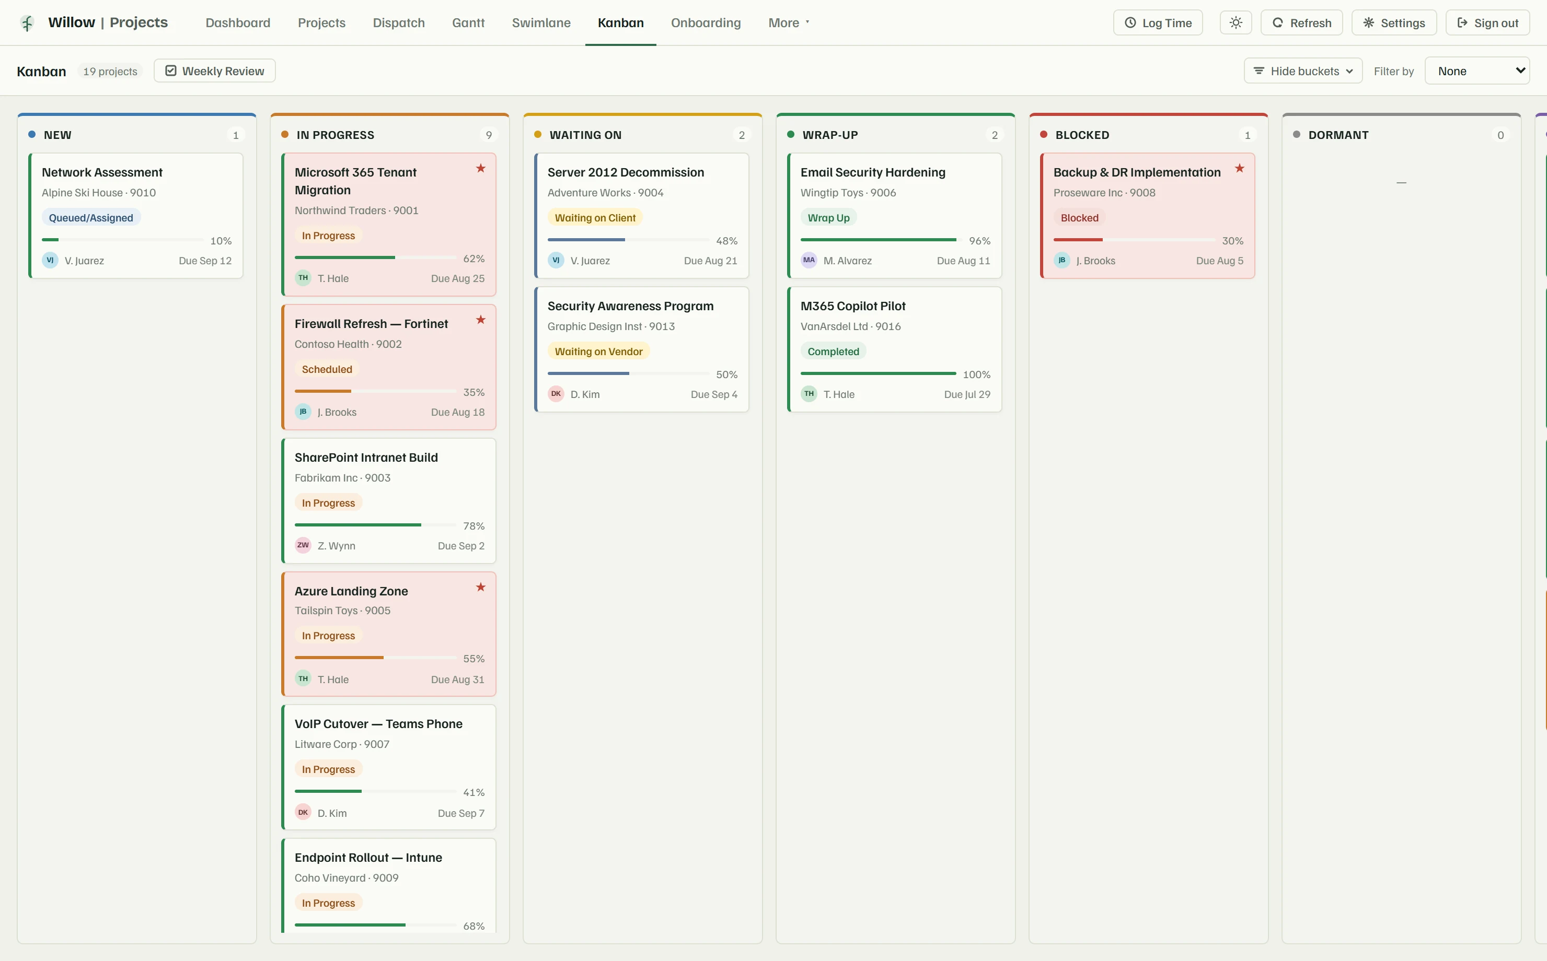Open the More navigation dropdown

(789, 23)
